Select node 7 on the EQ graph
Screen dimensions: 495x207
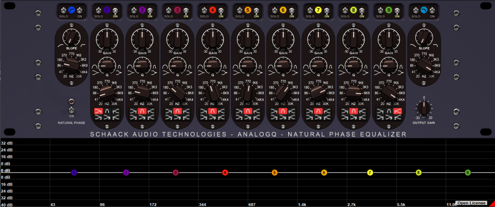pos(370,173)
